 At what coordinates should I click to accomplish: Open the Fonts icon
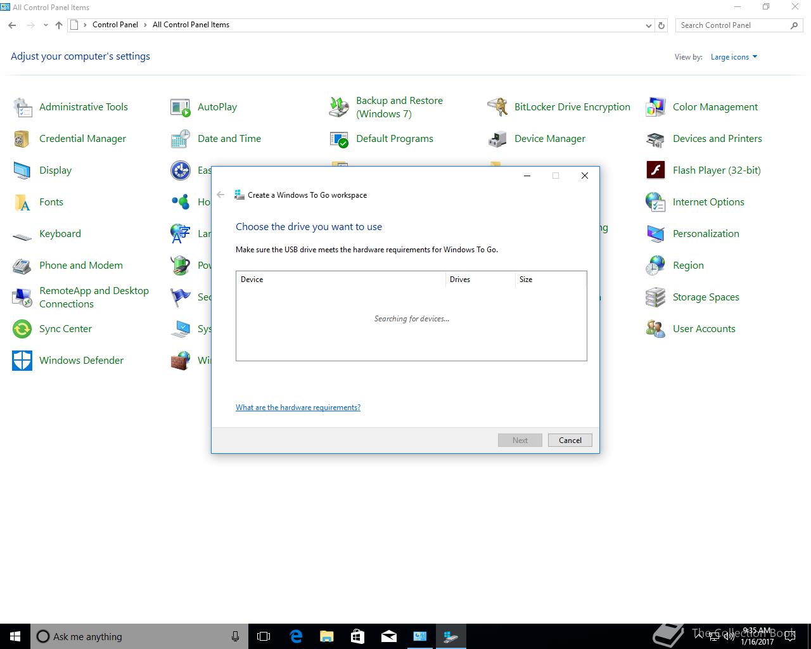click(22, 202)
